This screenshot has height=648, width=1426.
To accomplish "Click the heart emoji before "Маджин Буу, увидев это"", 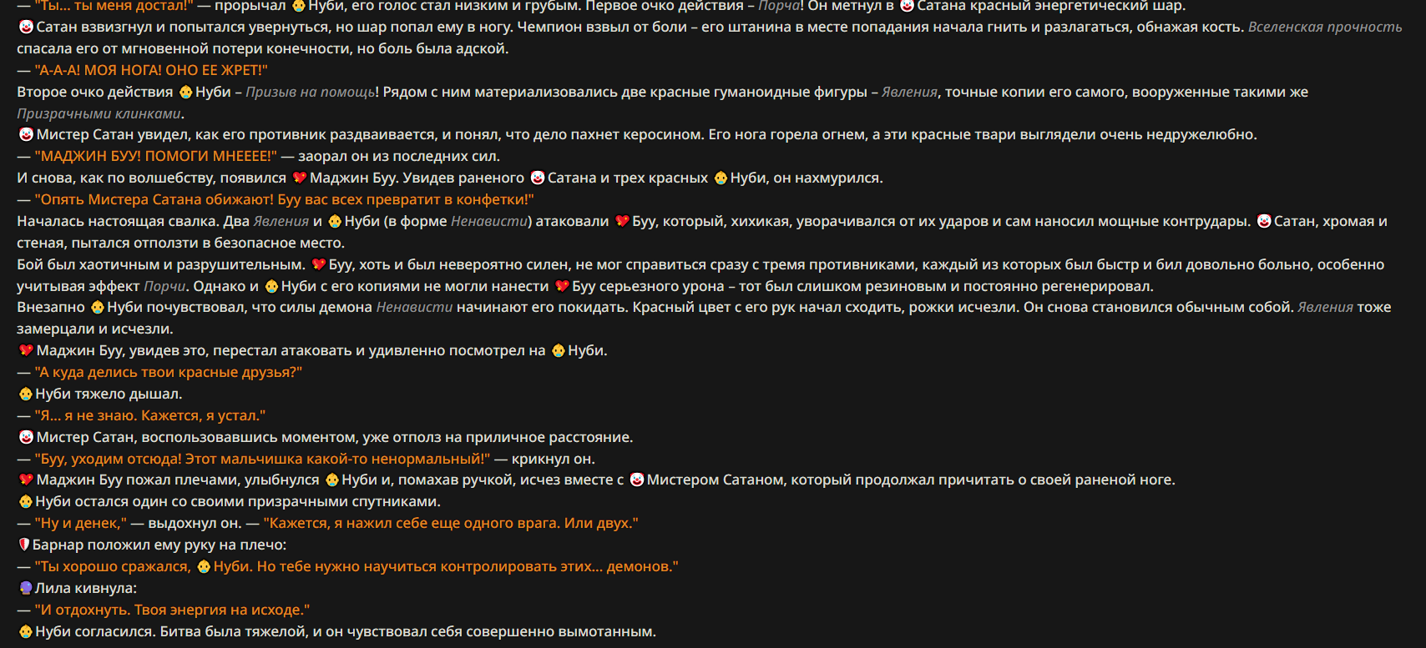I will (x=26, y=350).
